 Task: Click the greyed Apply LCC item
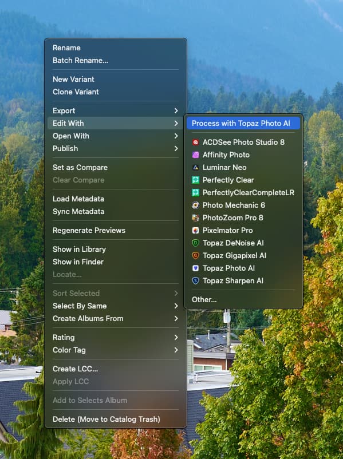coord(116,381)
